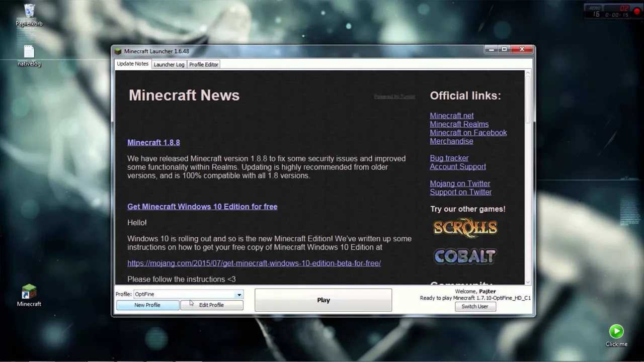Click the large Play button
Screen dimensions: 644x362
click(x=323, y=300)
